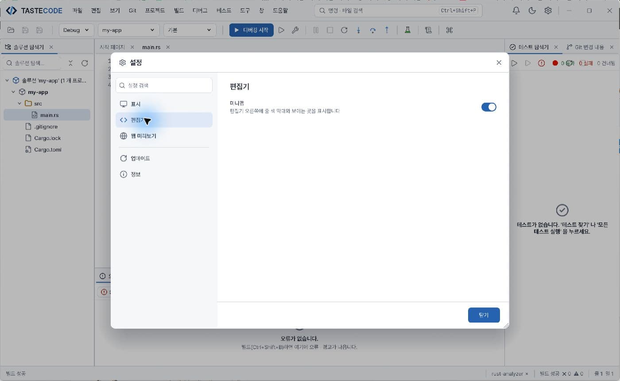Toggle dark mode with the moon icon
The image size is (620, 381).
pos(532,11)
